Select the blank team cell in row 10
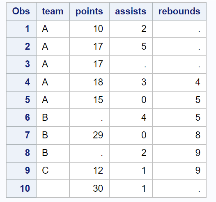Screen dimensions: 216x202 pos(53,188)
